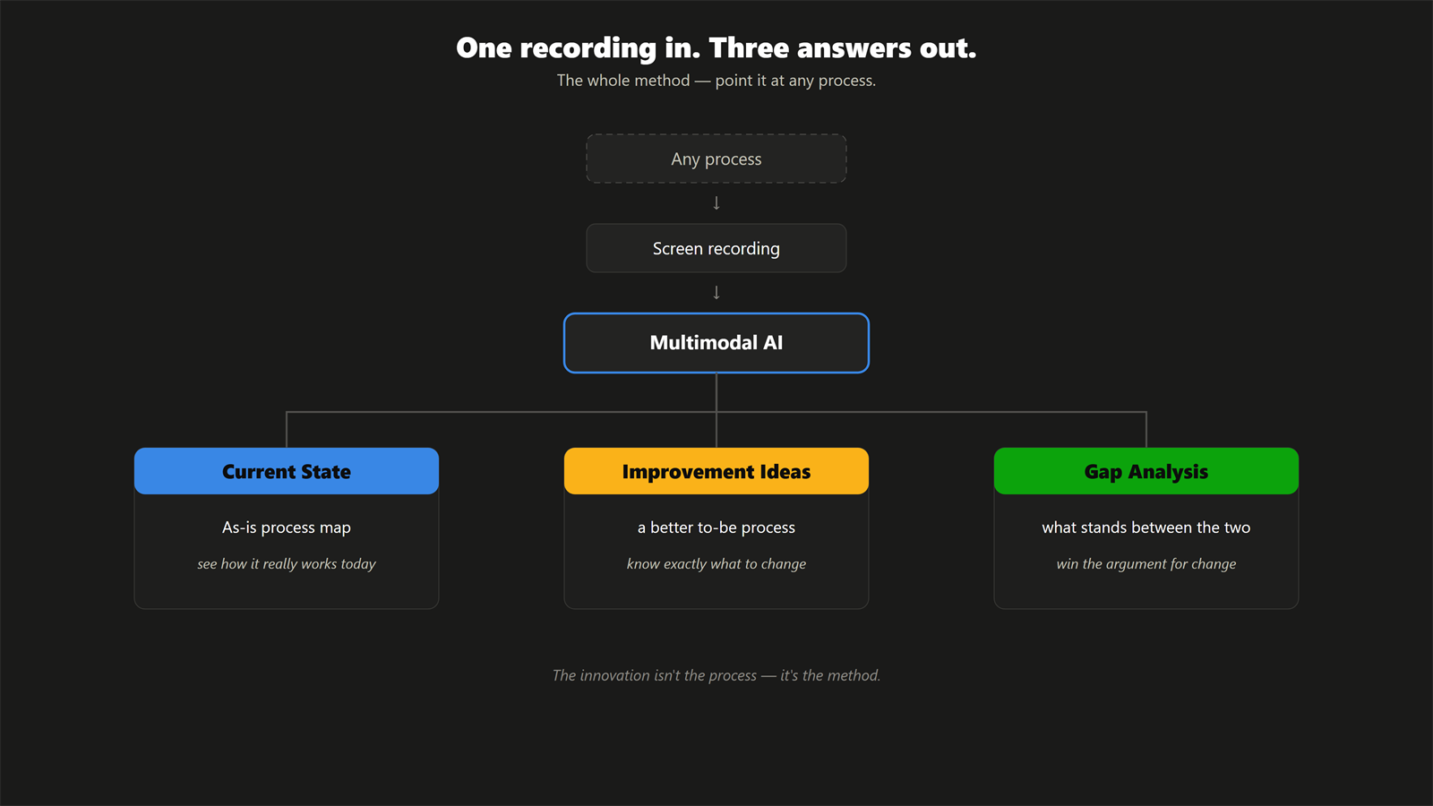Click the text "what stands between the two"
1433x806 pixels.
(1146, 527)
